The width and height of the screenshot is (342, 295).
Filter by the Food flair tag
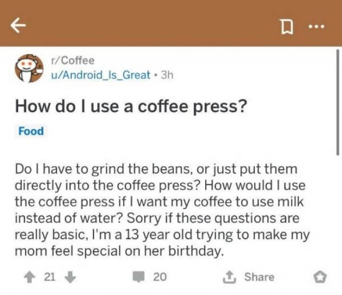(x=31, y=131)
